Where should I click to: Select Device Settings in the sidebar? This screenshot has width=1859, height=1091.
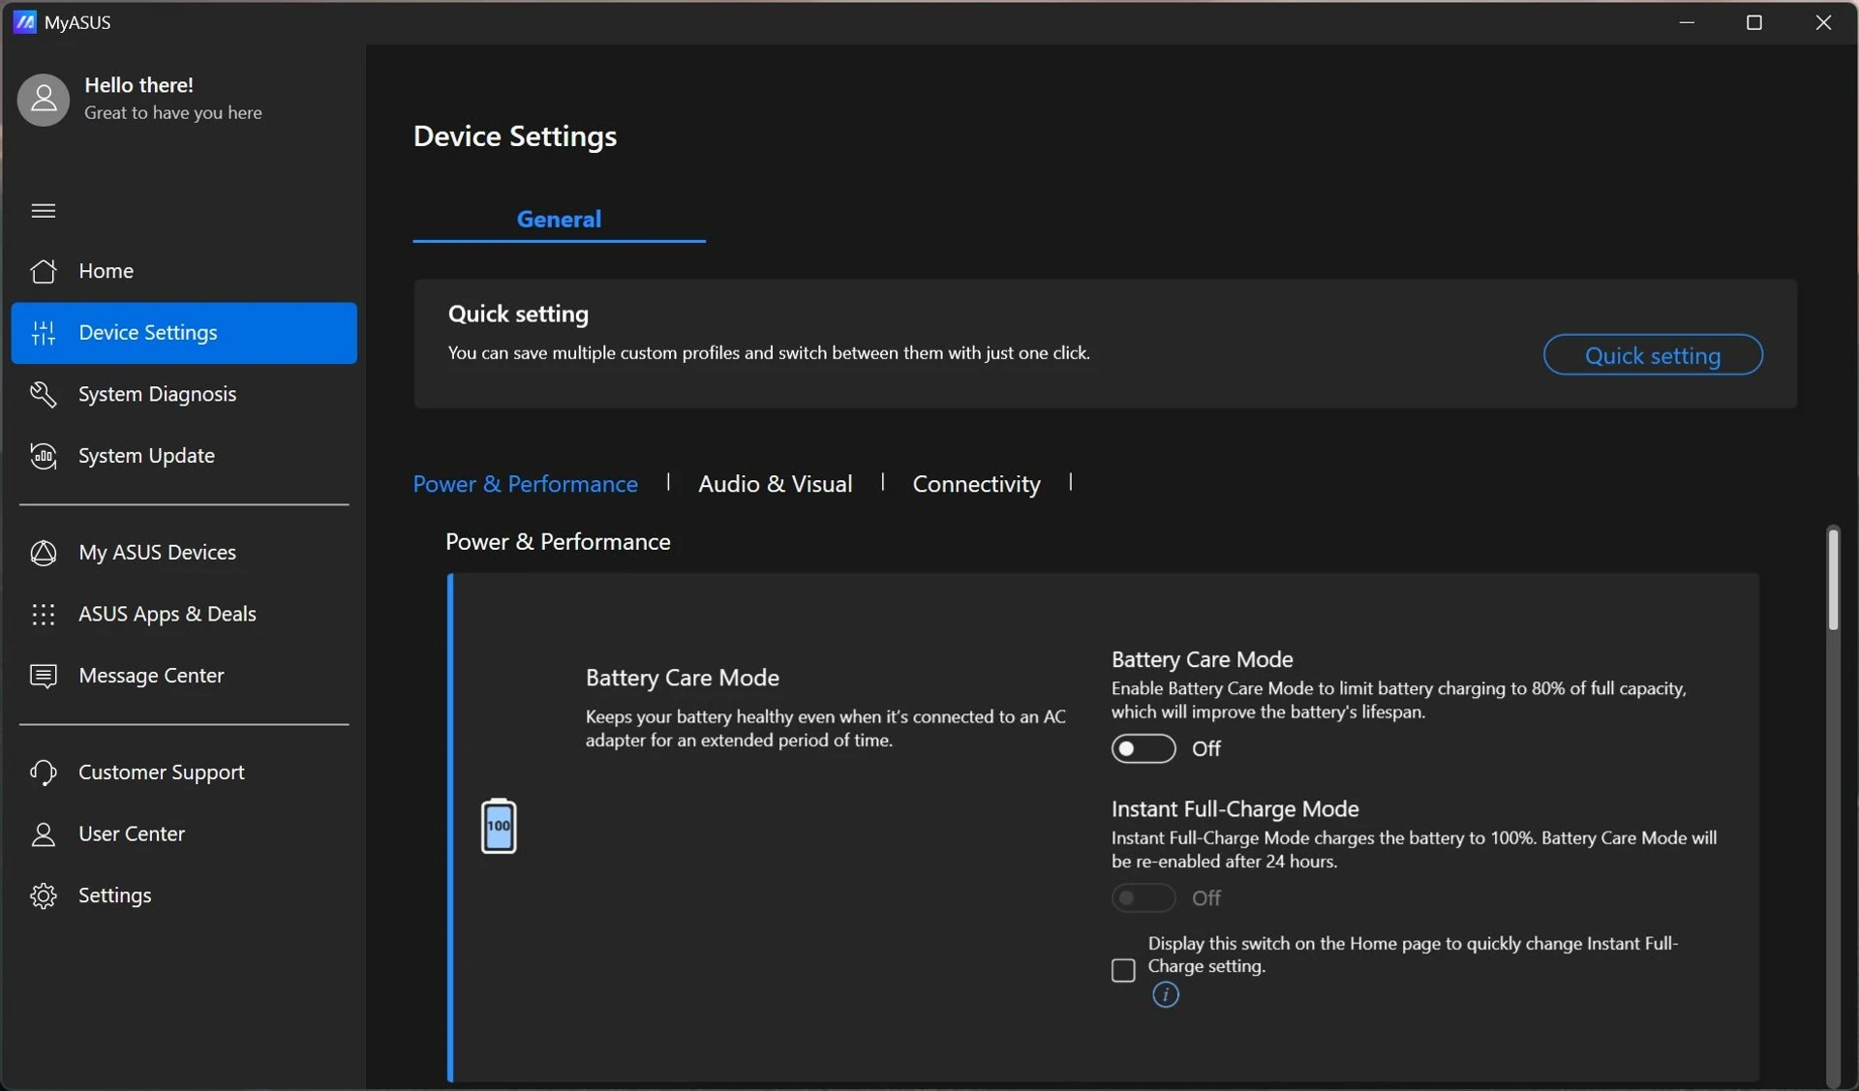[x=184, y=333]
